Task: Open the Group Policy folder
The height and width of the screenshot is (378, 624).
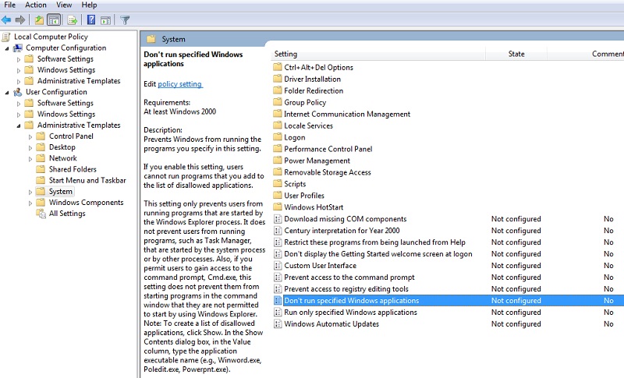Action: tap(305, 103)
